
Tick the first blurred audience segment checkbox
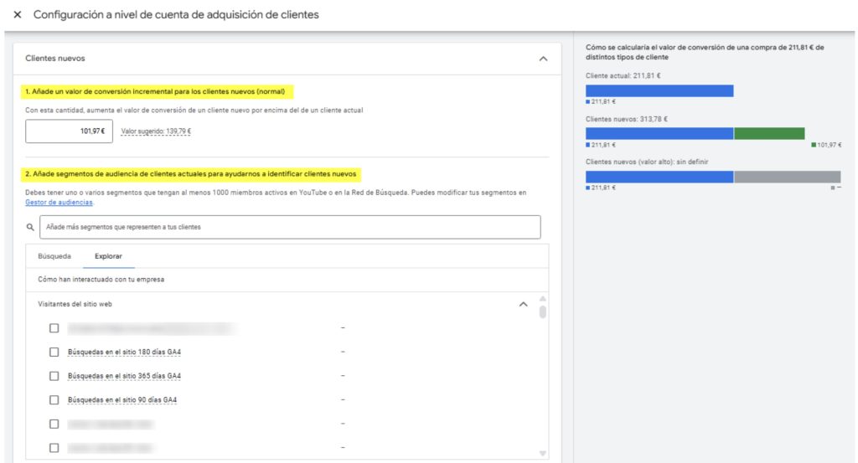click(54, 328)
